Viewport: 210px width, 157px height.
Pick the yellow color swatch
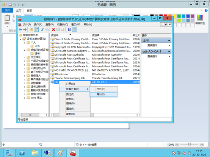tap(174, 16)
